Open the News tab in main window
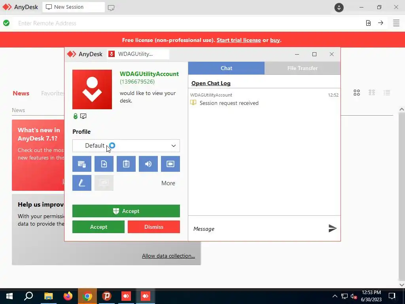Screen dimensions: 405x304 pos(21,93)
